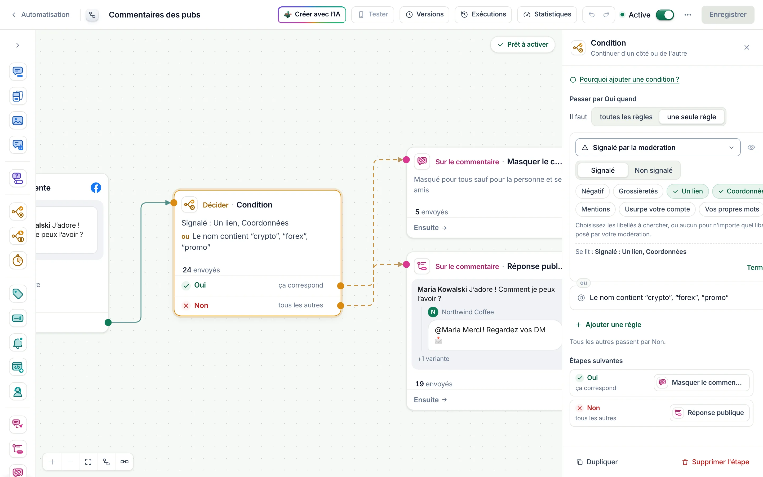Open Pourquoi ajouter une condition link
Screen dimensions: 763x477
pyautogui.click(x=629, y=79)
